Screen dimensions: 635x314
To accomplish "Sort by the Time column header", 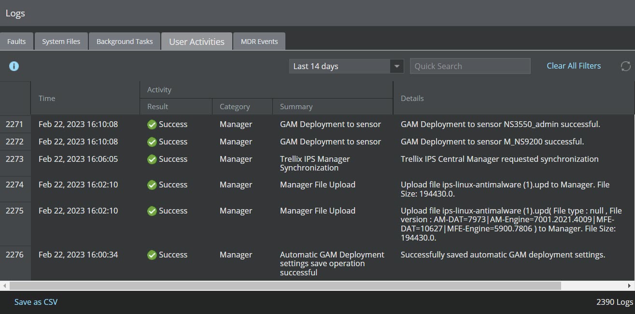I will 85,98.
